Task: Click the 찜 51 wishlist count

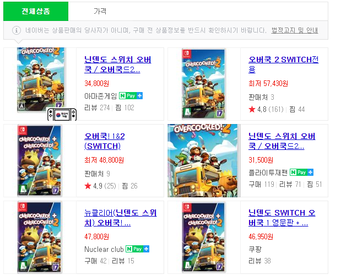Action: click(314, 185)
